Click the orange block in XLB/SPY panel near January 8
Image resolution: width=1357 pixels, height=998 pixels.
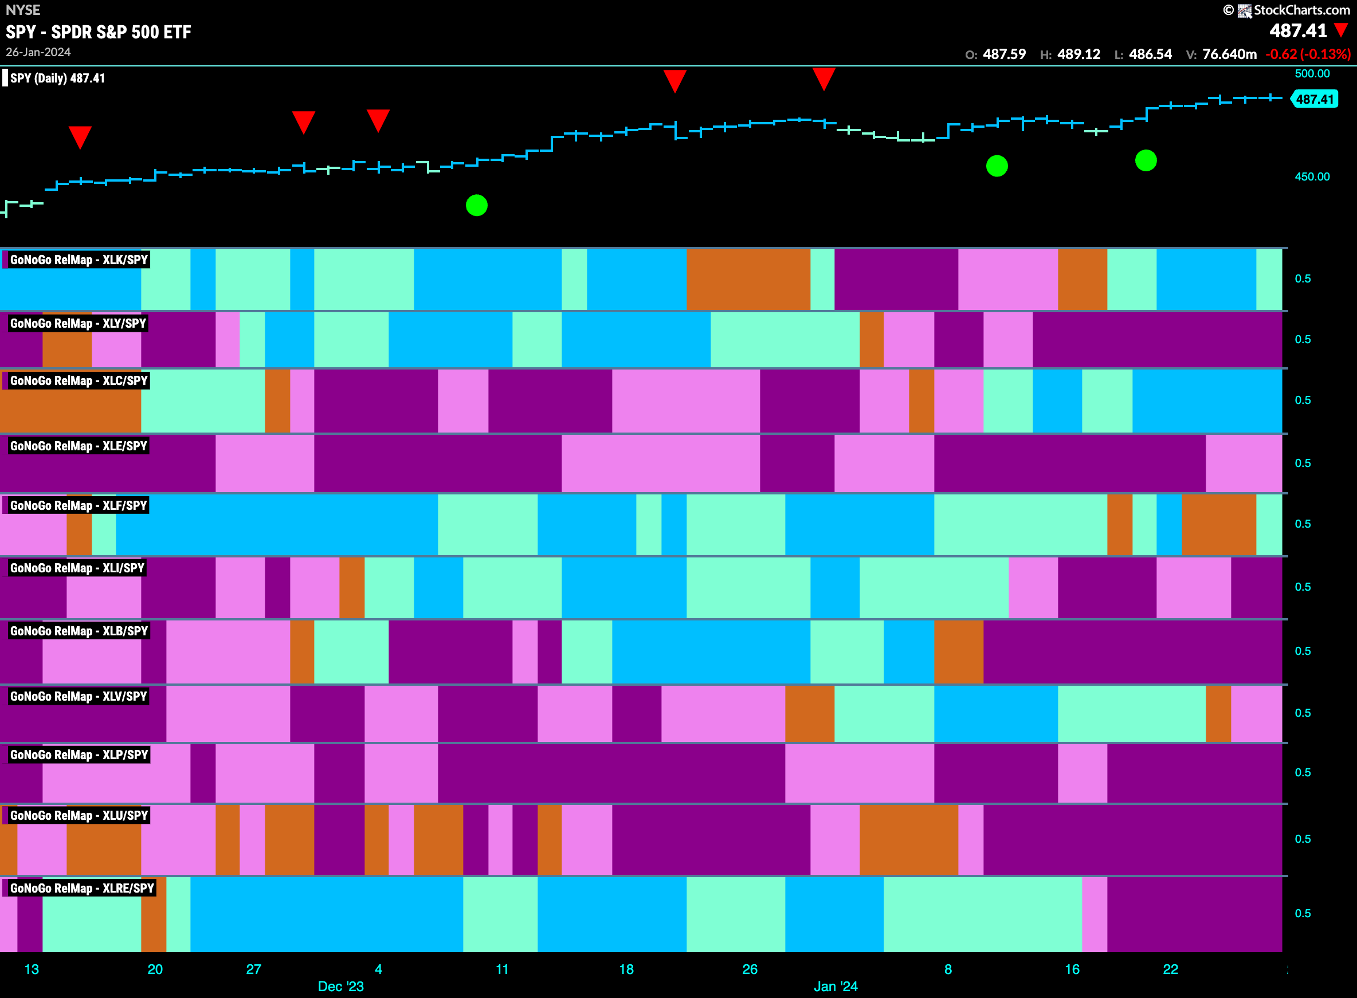pos(958,652)
